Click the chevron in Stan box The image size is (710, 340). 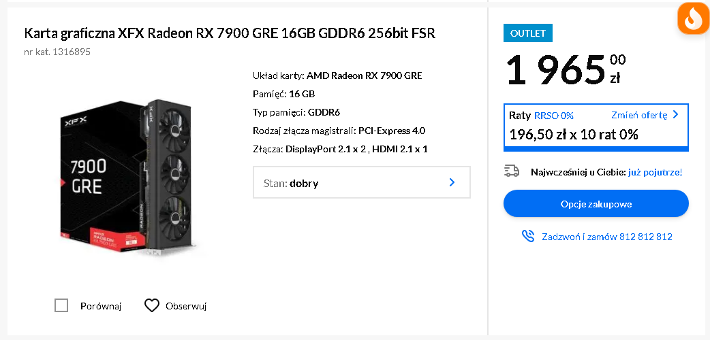pos(452,182)
